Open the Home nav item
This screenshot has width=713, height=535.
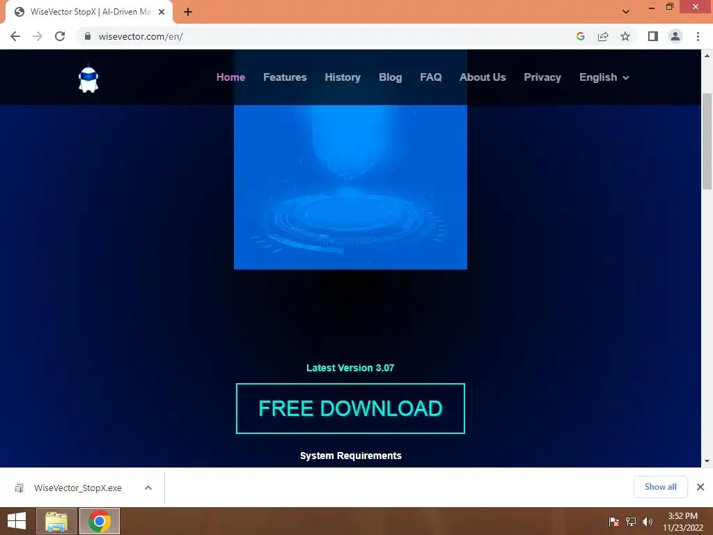pos(230,77)
